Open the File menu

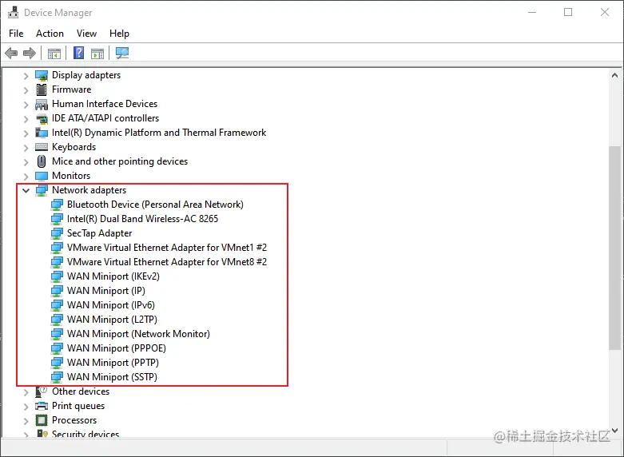point(16,34)
